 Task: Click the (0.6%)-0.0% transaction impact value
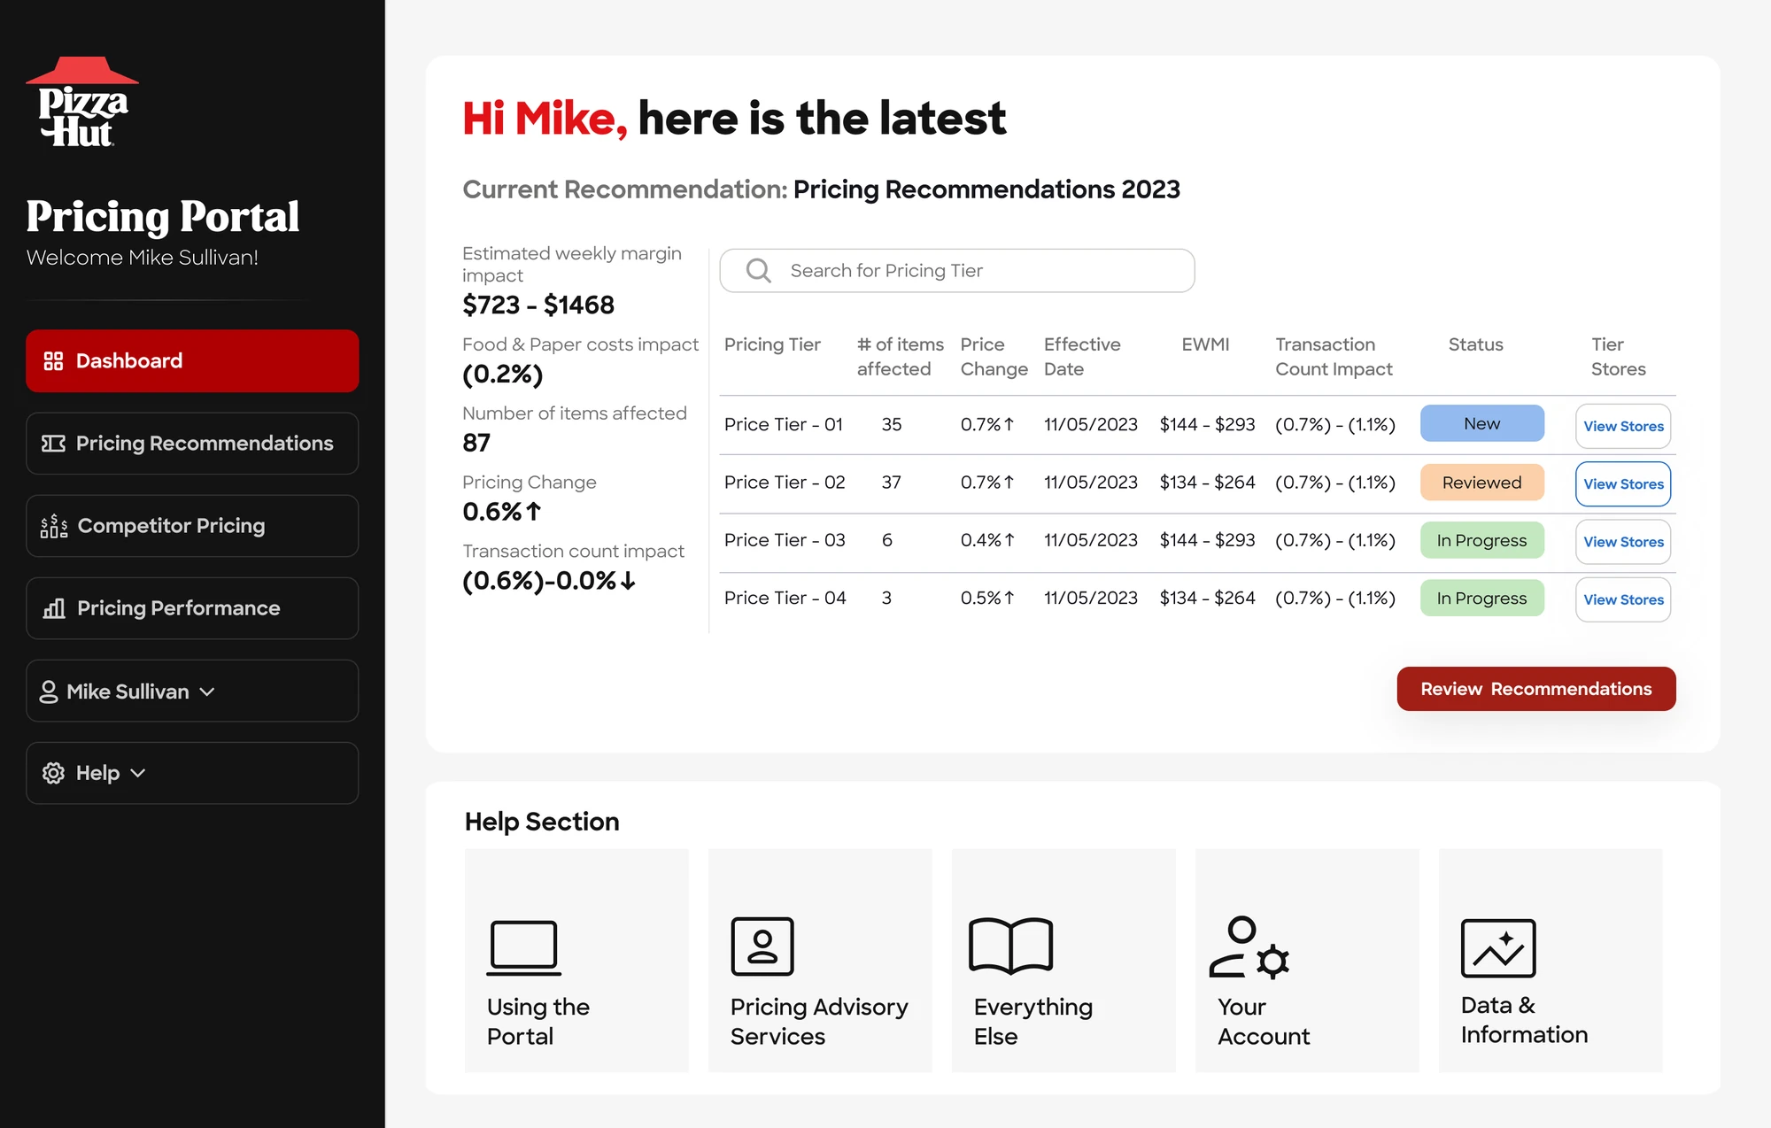click(x=549, y=581)
